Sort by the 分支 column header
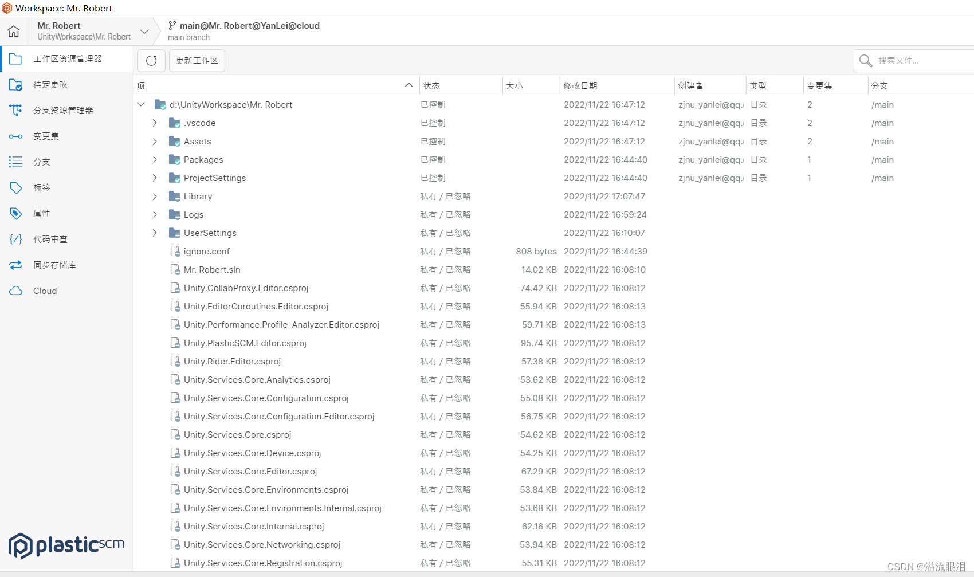 point(921,85)
